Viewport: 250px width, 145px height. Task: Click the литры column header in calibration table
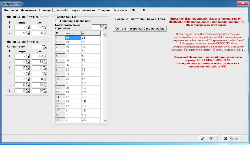pyautogui.click(x=73, y=33)
